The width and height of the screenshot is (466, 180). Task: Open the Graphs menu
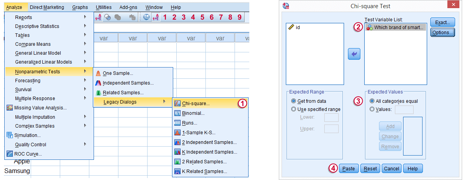80,7
